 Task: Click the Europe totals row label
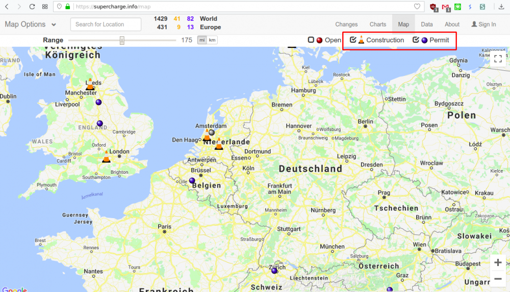(210, 28)
